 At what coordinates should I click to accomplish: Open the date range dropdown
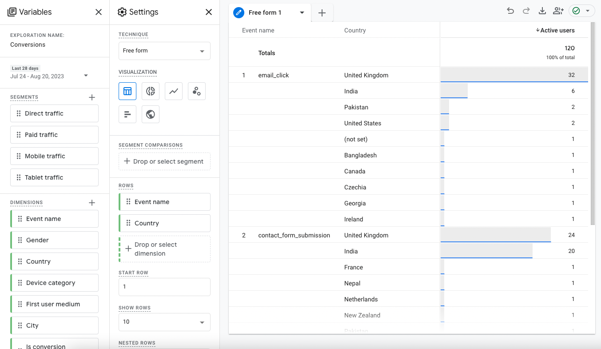coord(86,76)
